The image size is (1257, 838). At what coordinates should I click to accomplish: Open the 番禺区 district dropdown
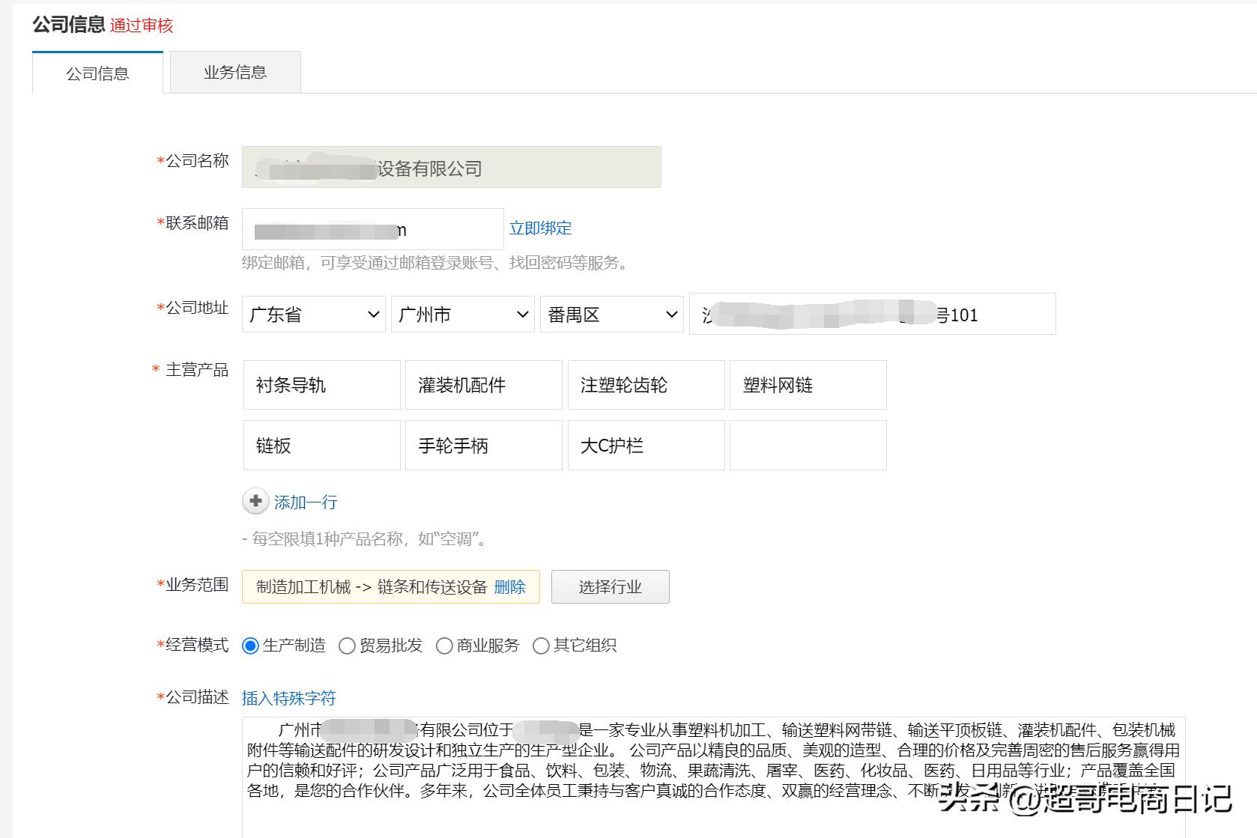(611, 315)
